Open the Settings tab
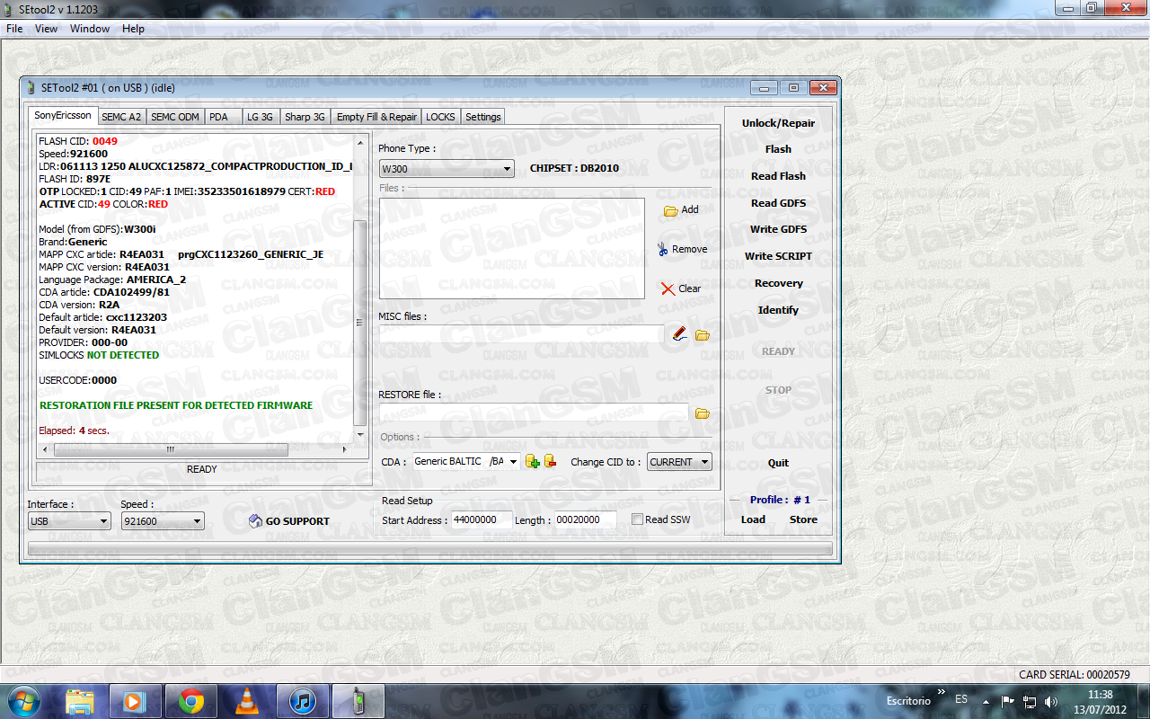The height and width of the screenshot is (719, 1150). (x=483, y=117)
